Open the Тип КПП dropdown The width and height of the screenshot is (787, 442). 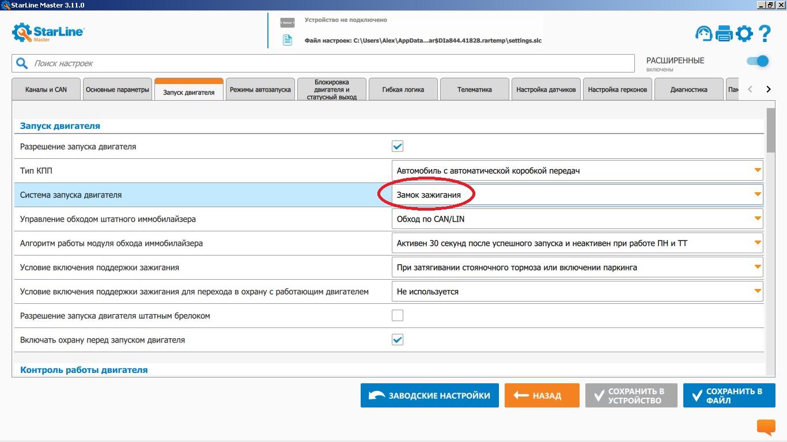(577, 171)
